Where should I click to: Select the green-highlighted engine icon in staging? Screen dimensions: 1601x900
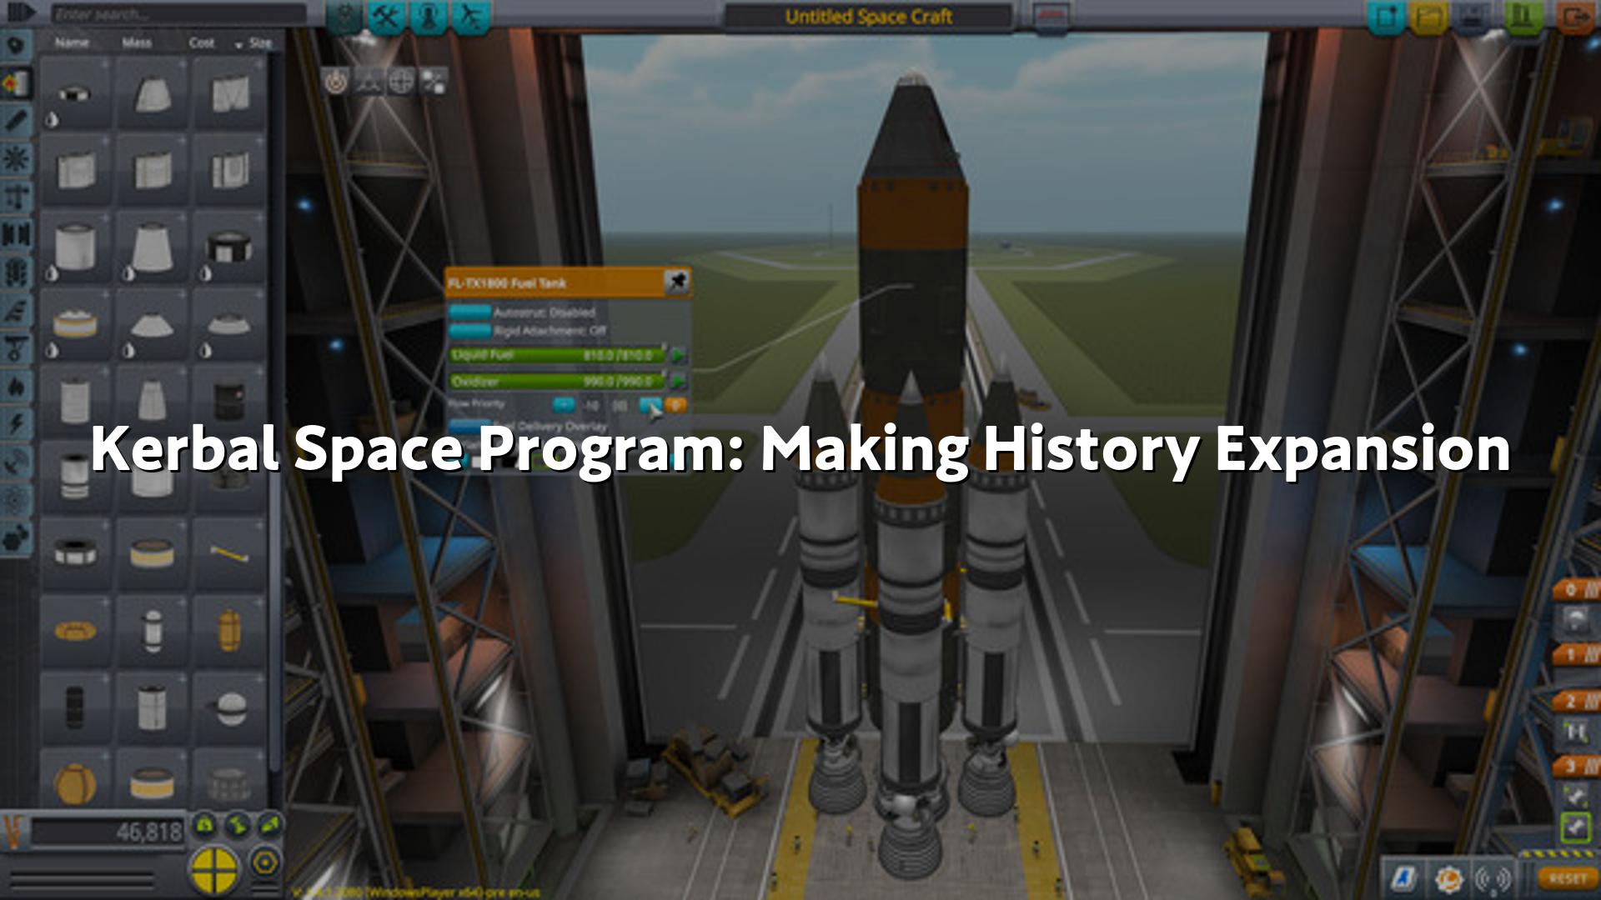(1574, 827)
